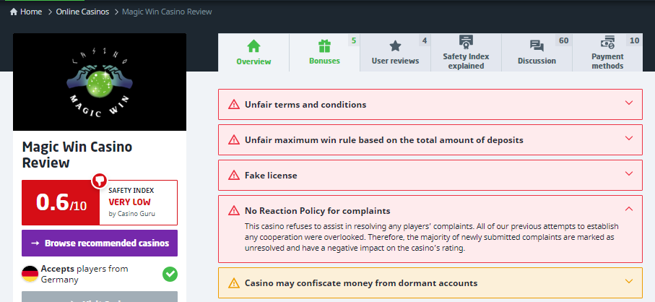Screen dimensions: 655x302
Task: Expand the Unfair maximum win rule section
Action: pyautogui.click(x=628, y=139)
